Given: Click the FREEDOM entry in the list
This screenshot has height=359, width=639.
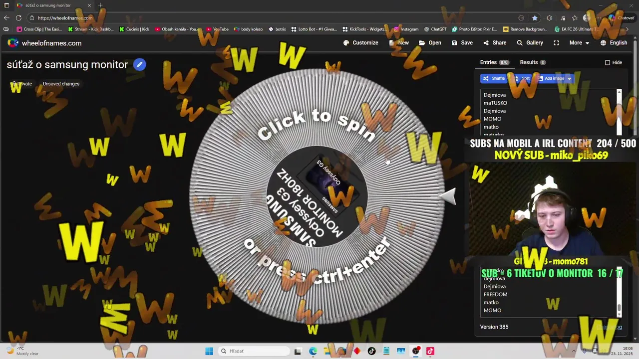Looking at the screenshot, I should tap(495, 294).
